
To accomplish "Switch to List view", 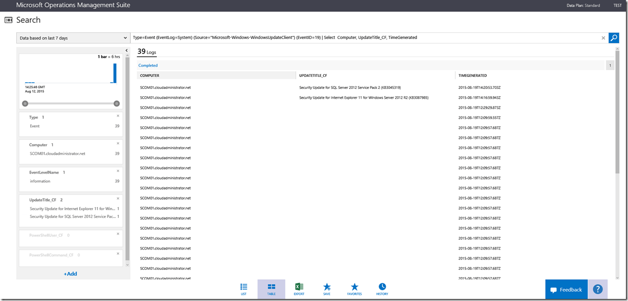I will [243, 289].
